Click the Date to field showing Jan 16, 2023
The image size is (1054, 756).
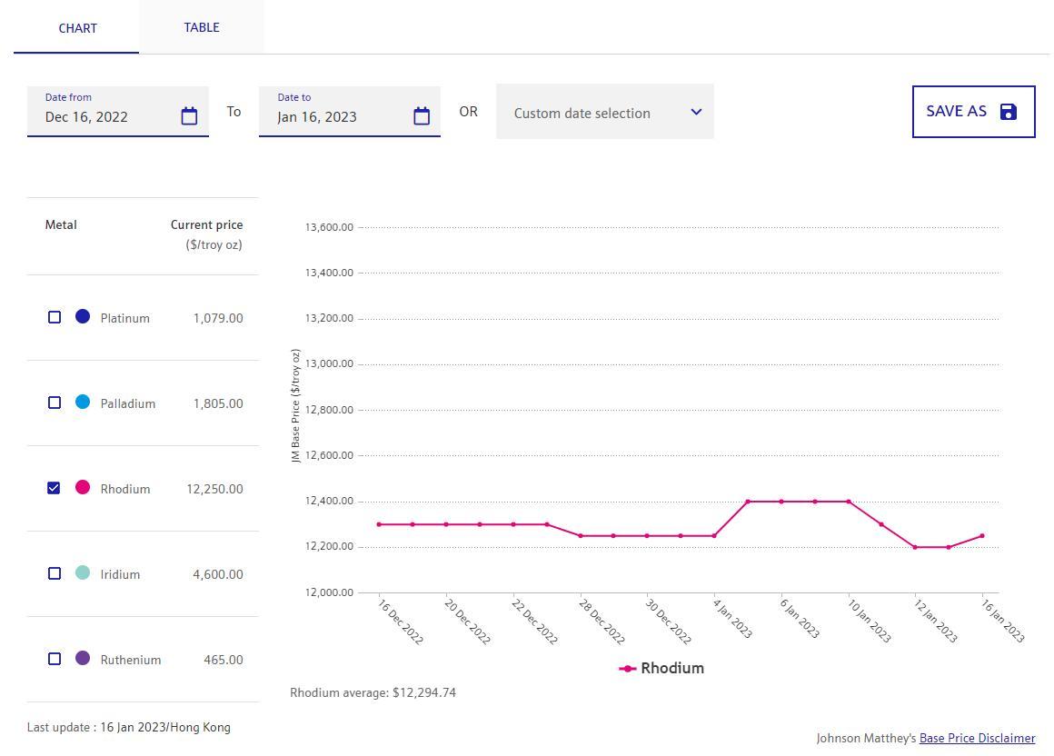coord(336,116)
